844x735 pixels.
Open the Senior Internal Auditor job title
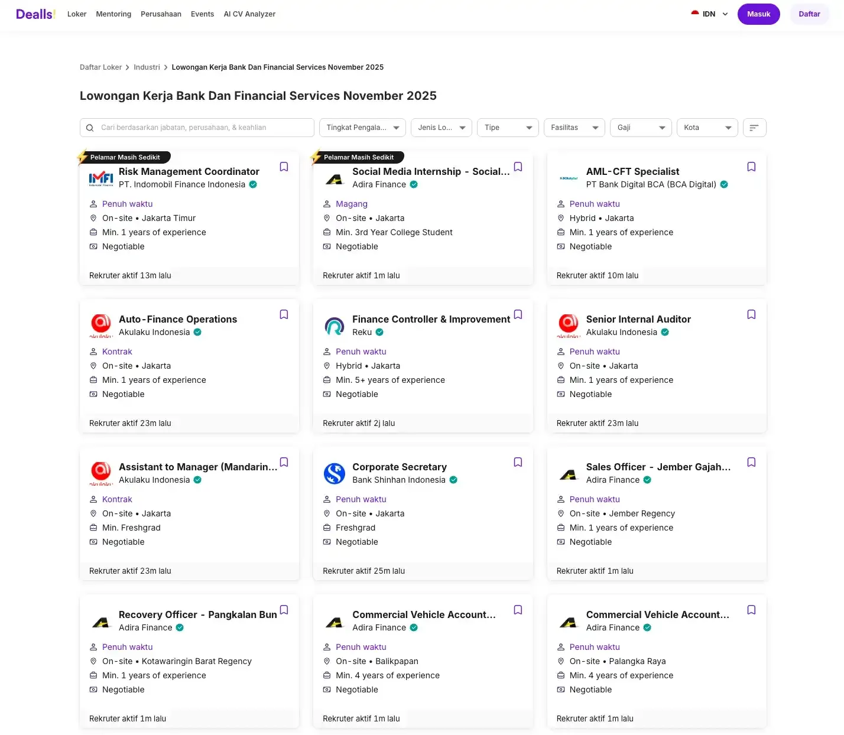[638, 319]
